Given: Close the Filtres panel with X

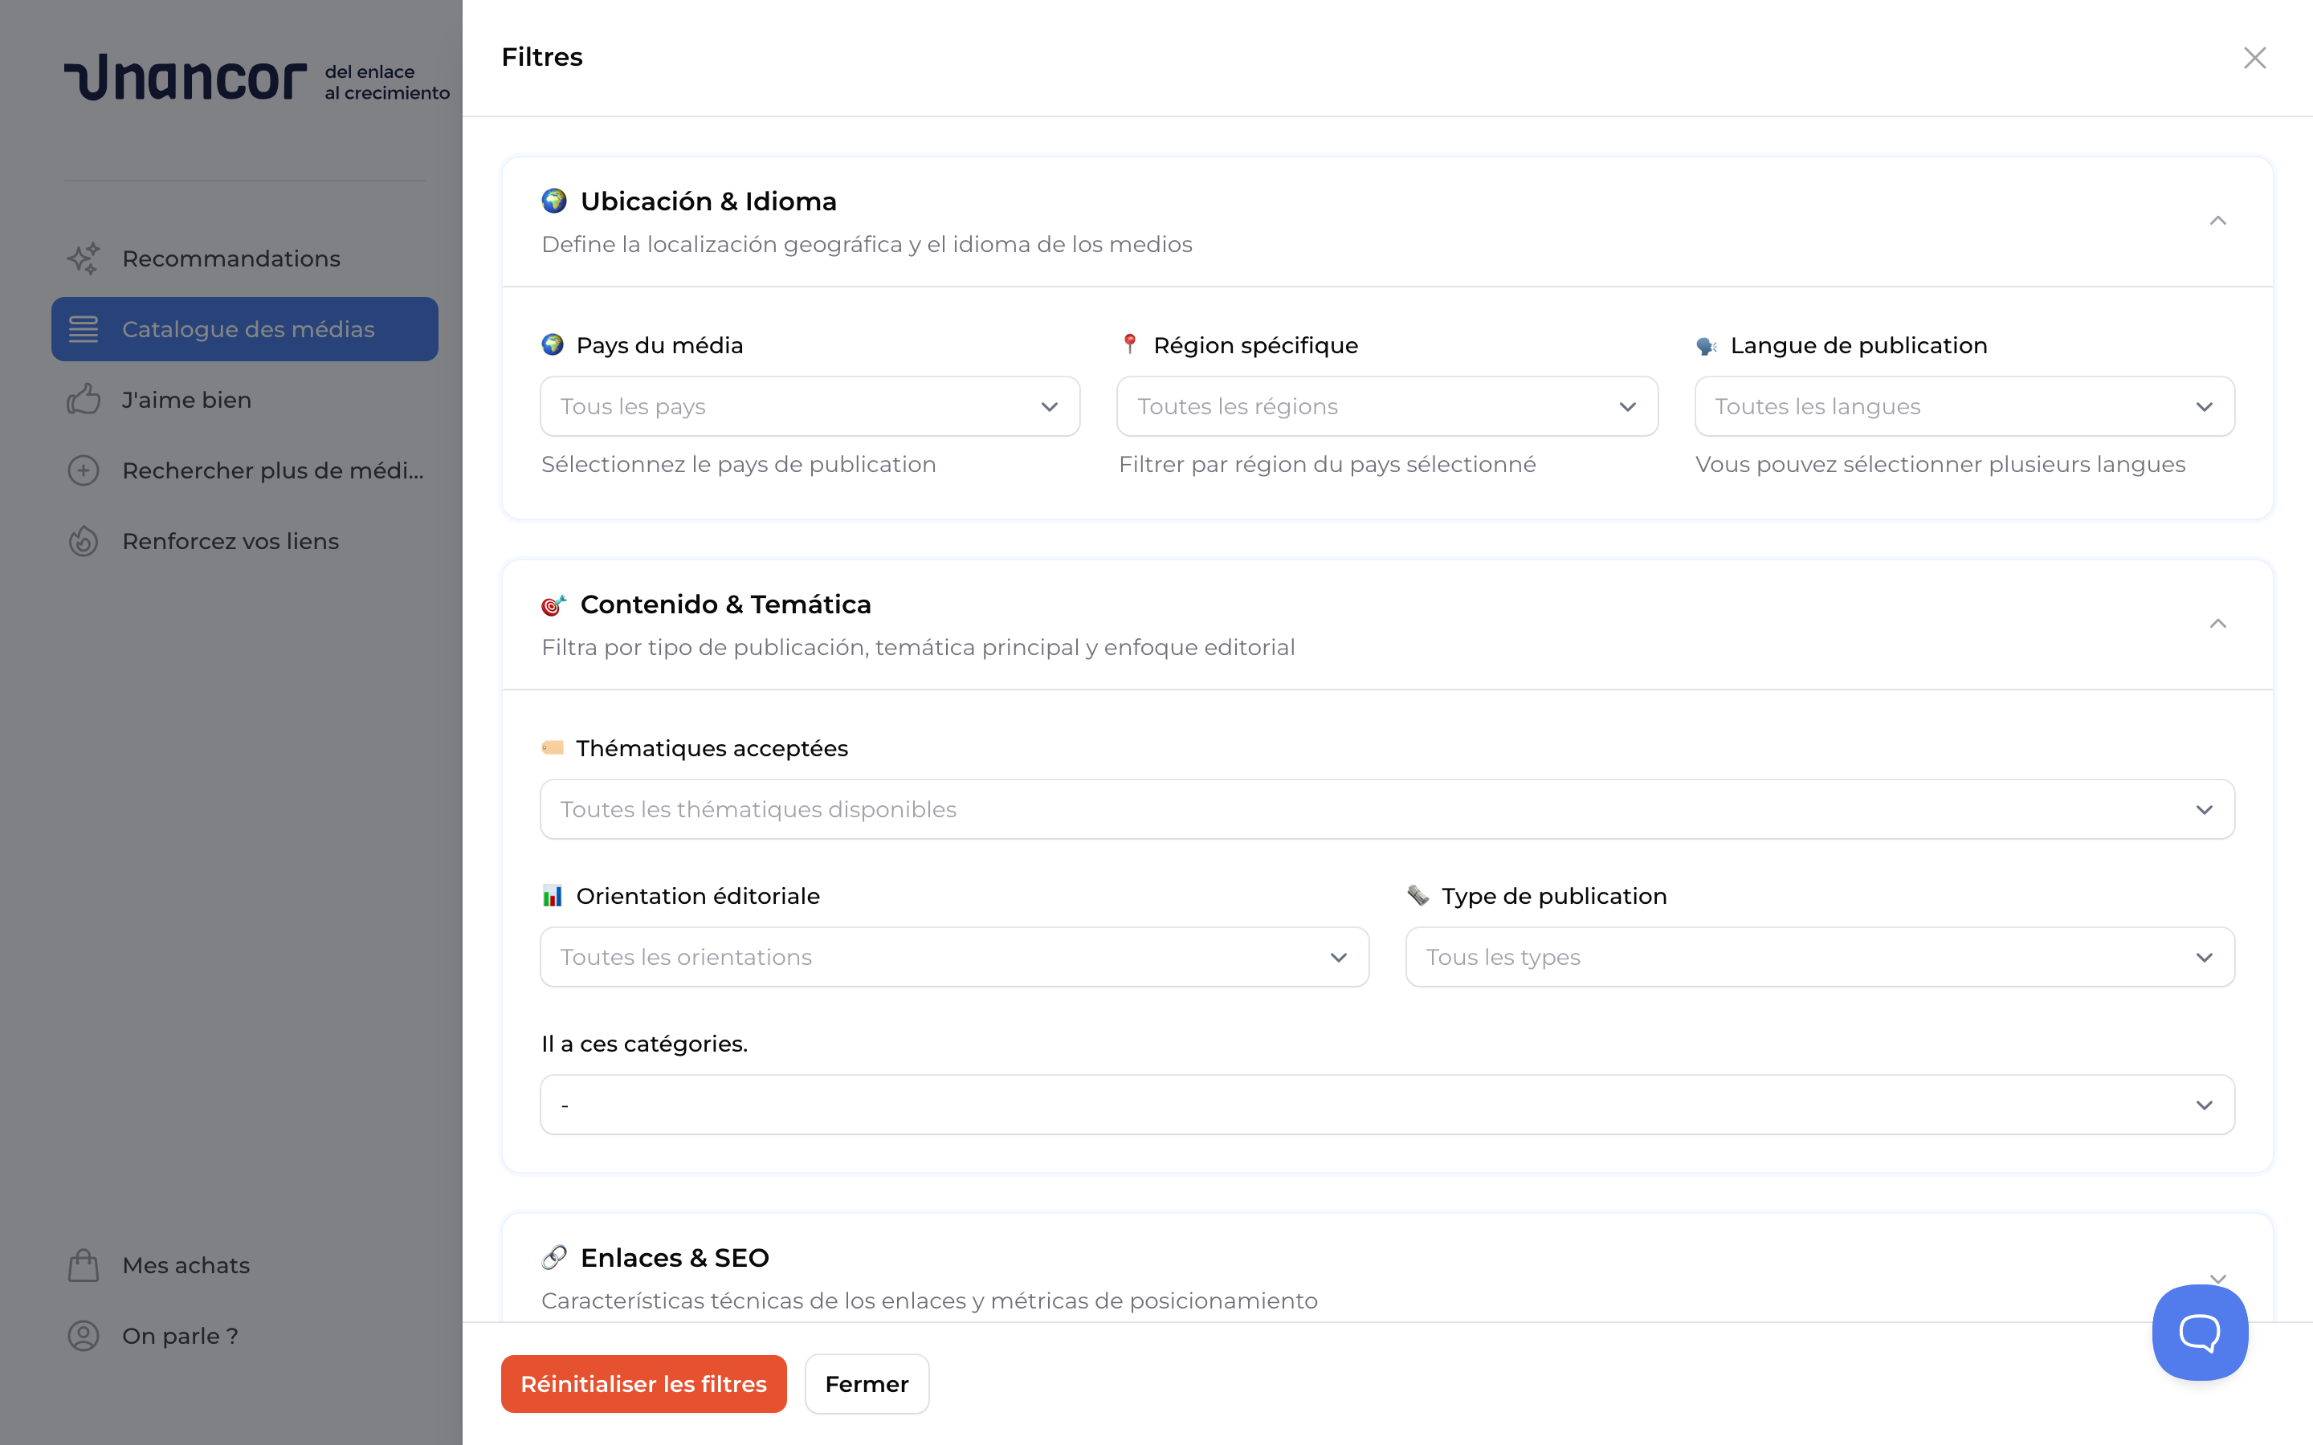Looking at the screenshot, I should tap(2254, 57).
